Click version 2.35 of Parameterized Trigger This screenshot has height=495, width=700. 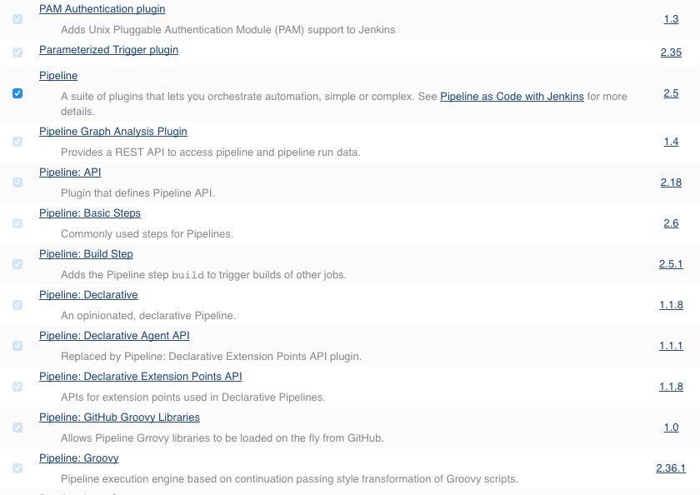pyautogui.click(x=672, y=52)
